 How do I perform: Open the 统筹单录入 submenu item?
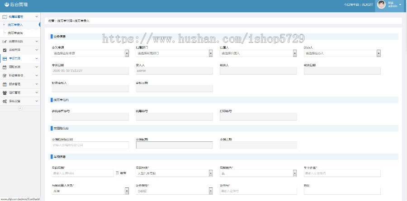point(15,25)
